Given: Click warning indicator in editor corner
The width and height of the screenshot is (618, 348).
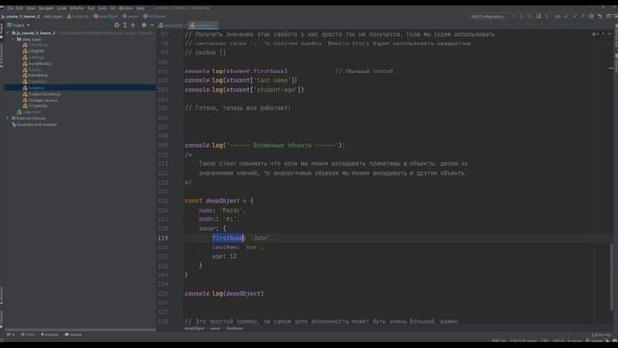Looking at the screenshot, I should point(595,35).
